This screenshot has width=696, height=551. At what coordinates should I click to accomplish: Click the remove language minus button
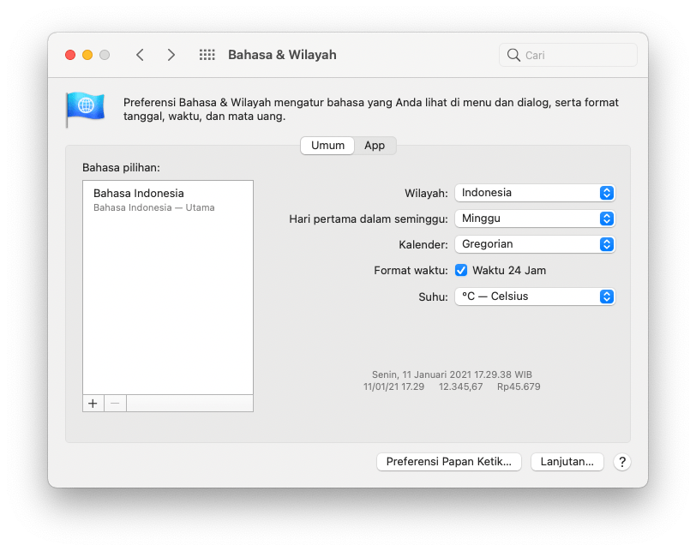pyautogui.click(x=115, y=403)
